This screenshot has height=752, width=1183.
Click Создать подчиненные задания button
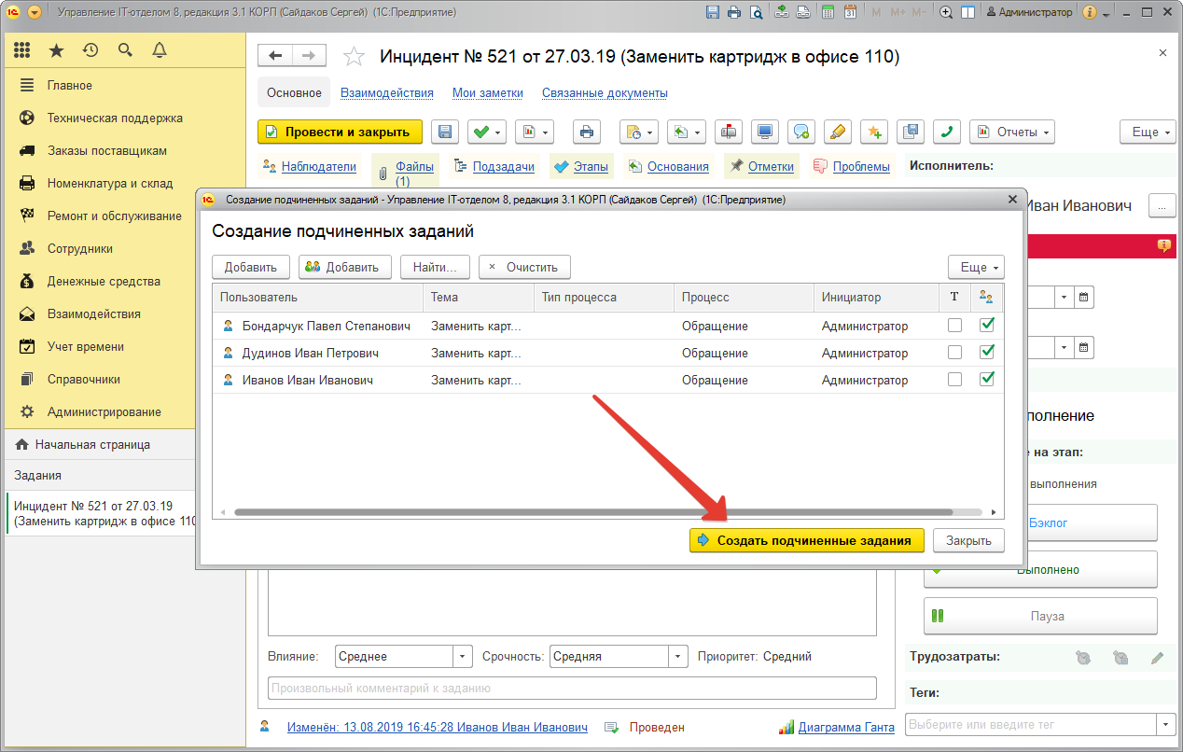coord(807,540)
